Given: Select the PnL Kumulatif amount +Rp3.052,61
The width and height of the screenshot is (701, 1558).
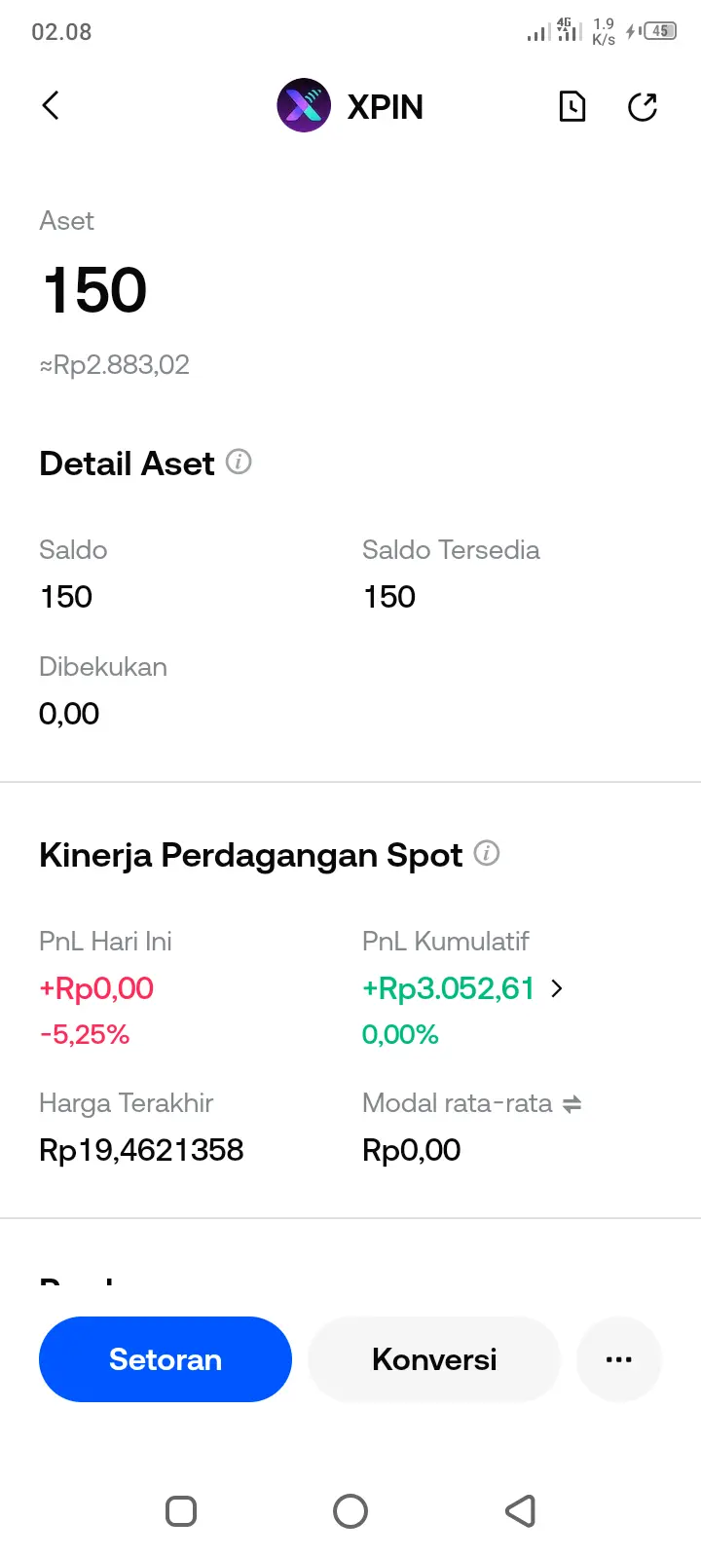Looking at the screenshot, I should (449, 988).
